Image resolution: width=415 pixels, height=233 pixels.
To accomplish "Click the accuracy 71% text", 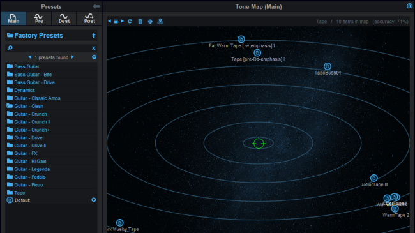I will click(x=390, y=22).
